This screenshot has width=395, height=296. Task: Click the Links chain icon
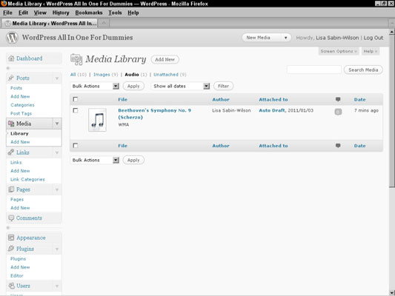tap(11, 152)
